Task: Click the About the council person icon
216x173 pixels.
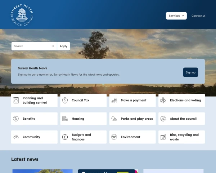Action: pyautogui.click(x=163, y=119)
